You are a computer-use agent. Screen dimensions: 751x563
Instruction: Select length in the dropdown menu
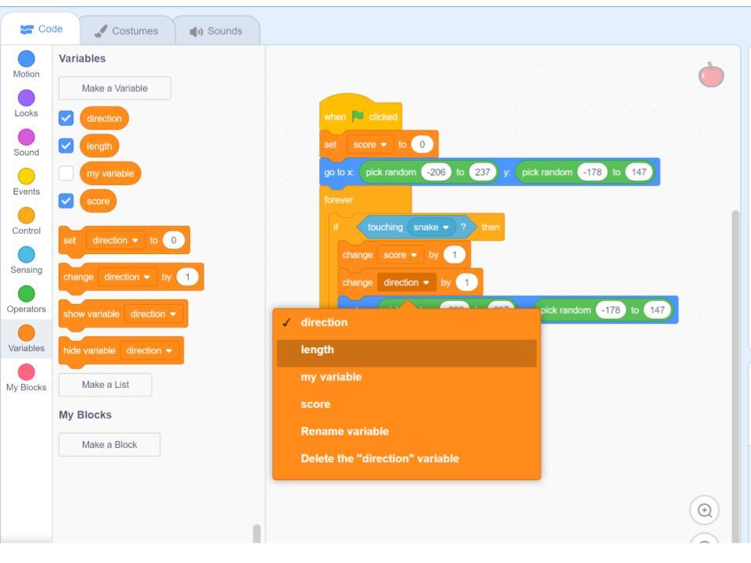pyautogui.click(x=407, y=353)
